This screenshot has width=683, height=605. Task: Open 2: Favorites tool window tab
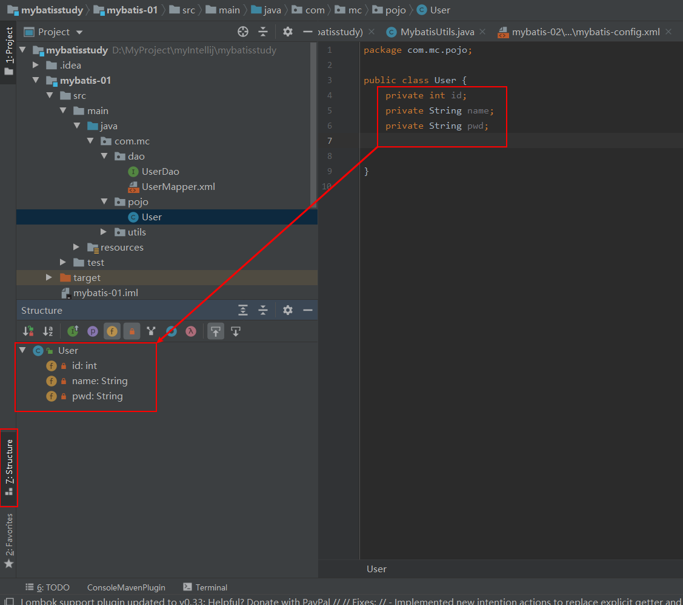[x=8, y=541]
